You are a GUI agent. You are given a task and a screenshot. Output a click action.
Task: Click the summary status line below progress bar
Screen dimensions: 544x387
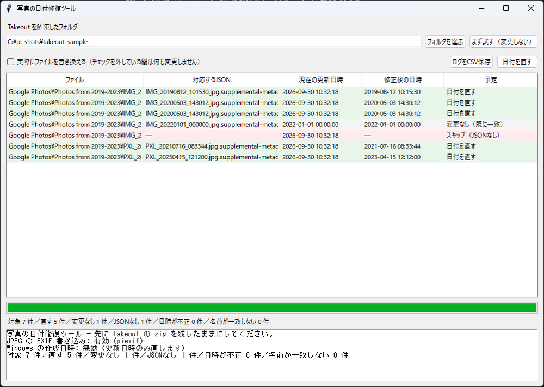click(x=138, y=322)
